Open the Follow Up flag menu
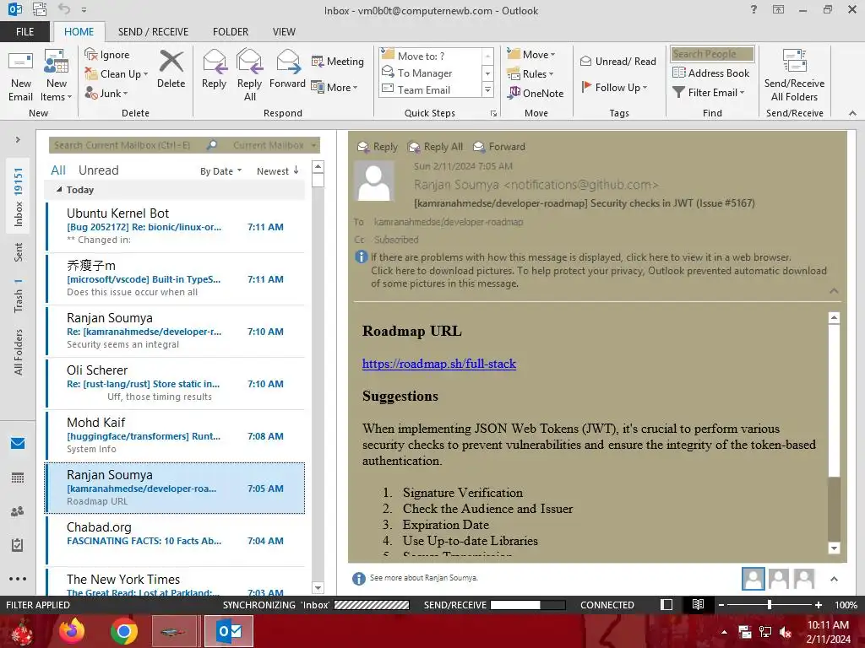This screenshot has height=648, width=865. [614, 87]
